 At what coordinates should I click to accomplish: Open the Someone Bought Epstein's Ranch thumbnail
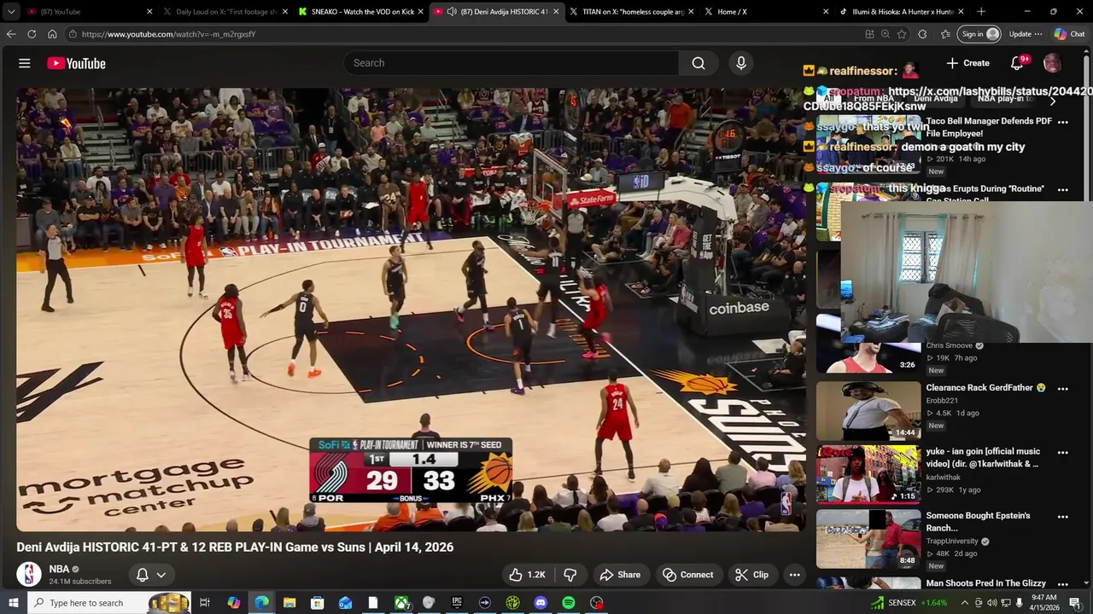tap(868, 539)
